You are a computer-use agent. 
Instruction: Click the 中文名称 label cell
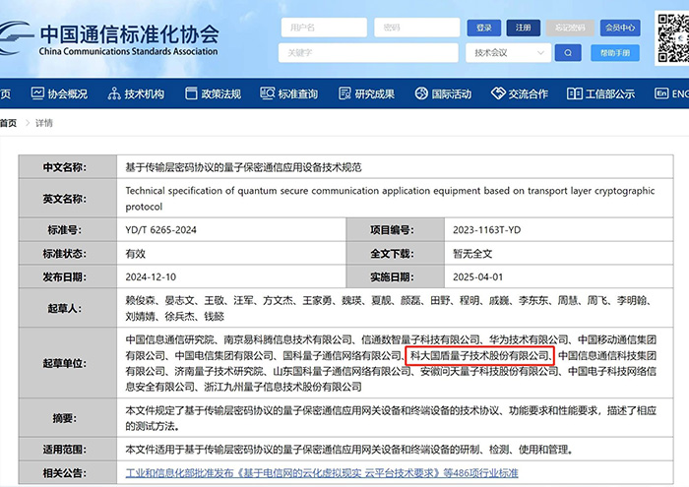(x=68, y=167)
